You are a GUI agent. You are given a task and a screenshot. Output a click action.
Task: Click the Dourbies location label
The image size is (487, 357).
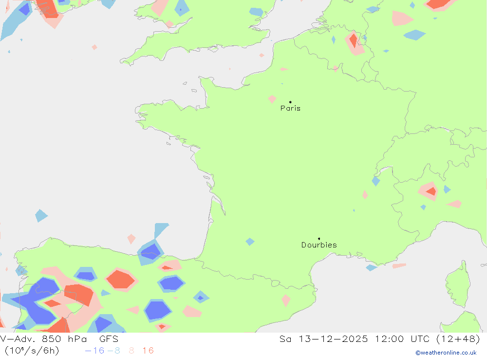tap(319, 245)
